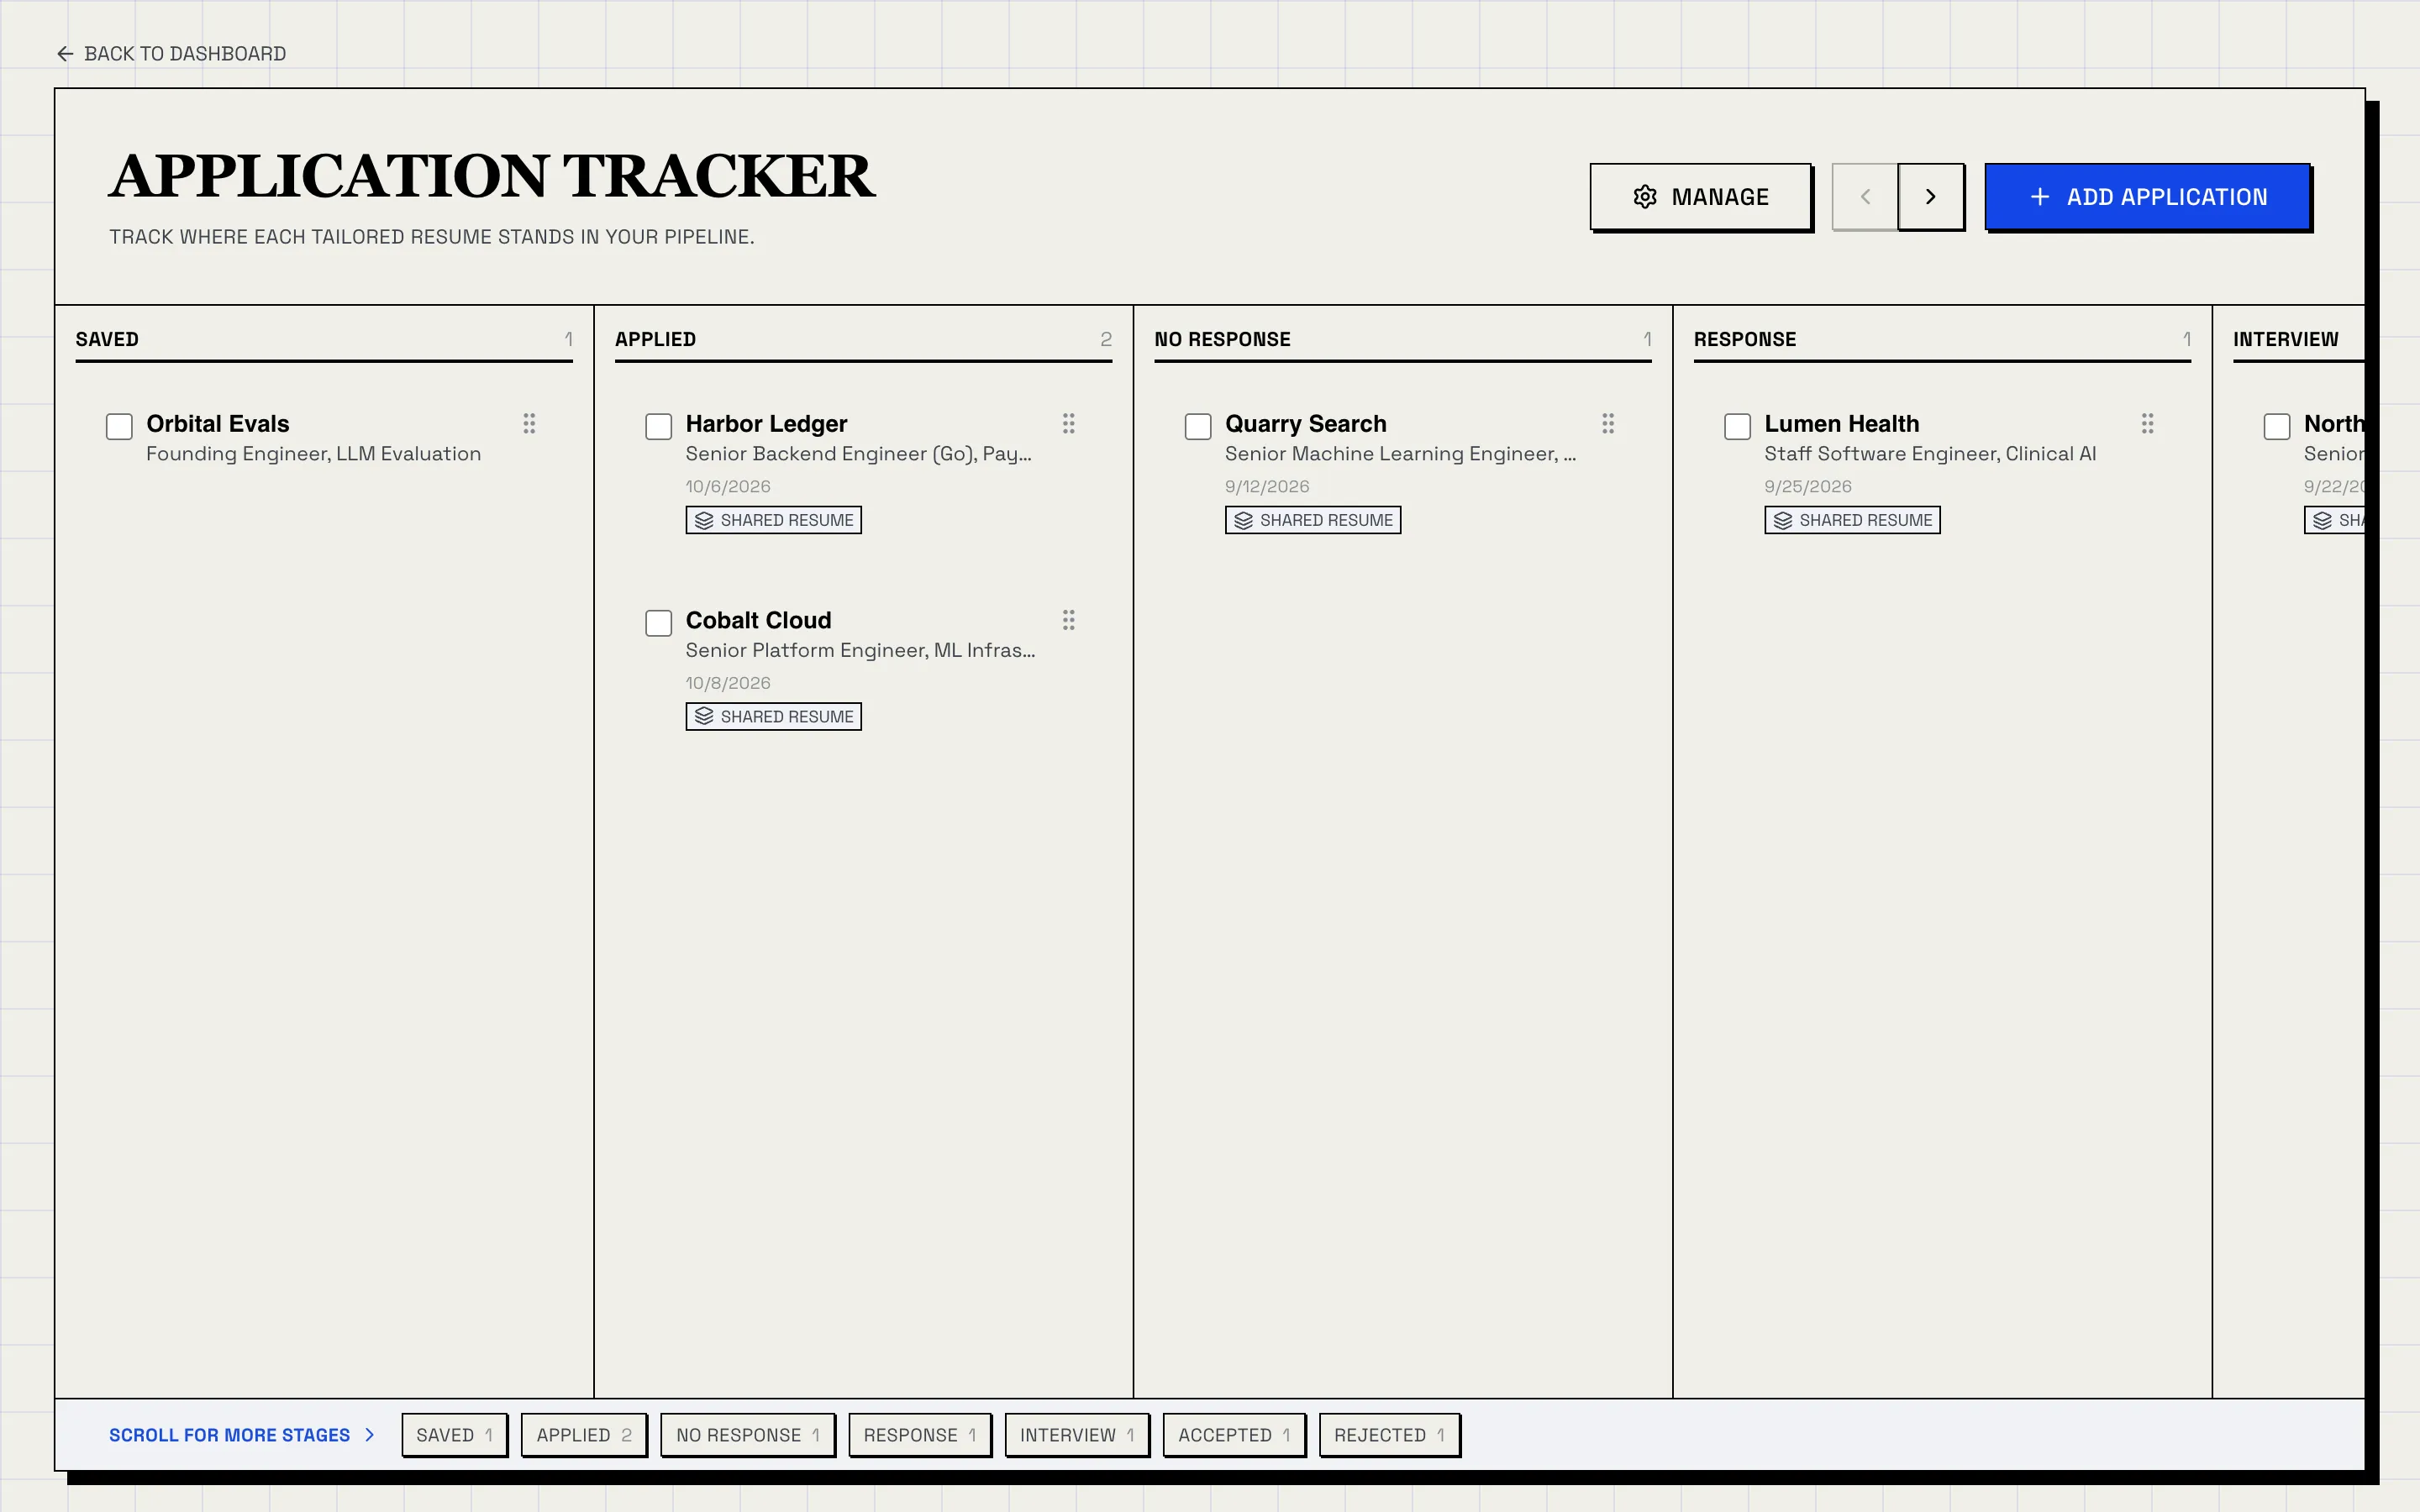Image resolution: width=2420 pixels, height=1512 pixels.
Task: Click Scroll For More Stages text
Action: 229,1435
